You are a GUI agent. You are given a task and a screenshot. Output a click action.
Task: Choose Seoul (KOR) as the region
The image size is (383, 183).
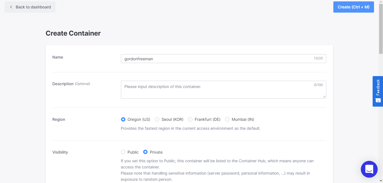[x=157, y=119]
